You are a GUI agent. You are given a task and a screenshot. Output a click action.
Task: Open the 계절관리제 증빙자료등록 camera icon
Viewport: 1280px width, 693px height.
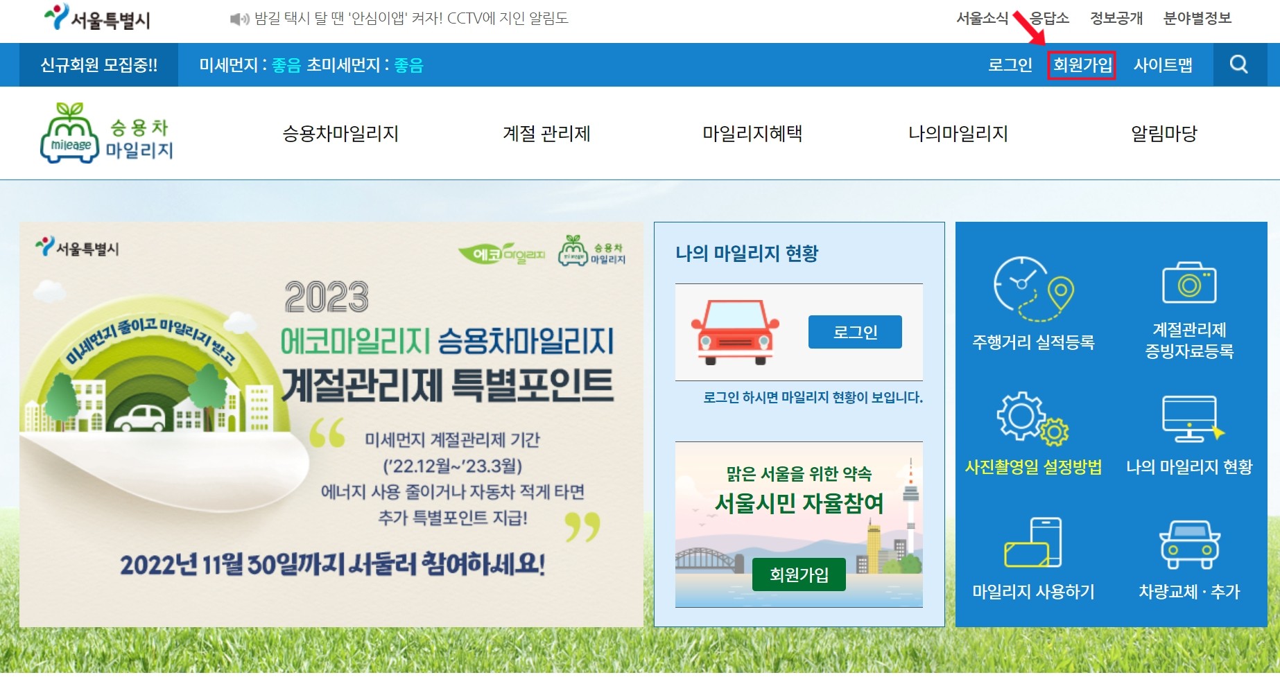pyautogui.click(x=1189, y=283)
